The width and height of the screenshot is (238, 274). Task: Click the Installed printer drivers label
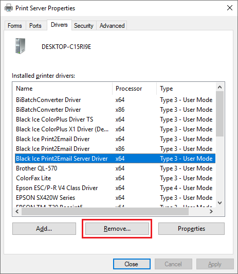click(x=43, y=76)
